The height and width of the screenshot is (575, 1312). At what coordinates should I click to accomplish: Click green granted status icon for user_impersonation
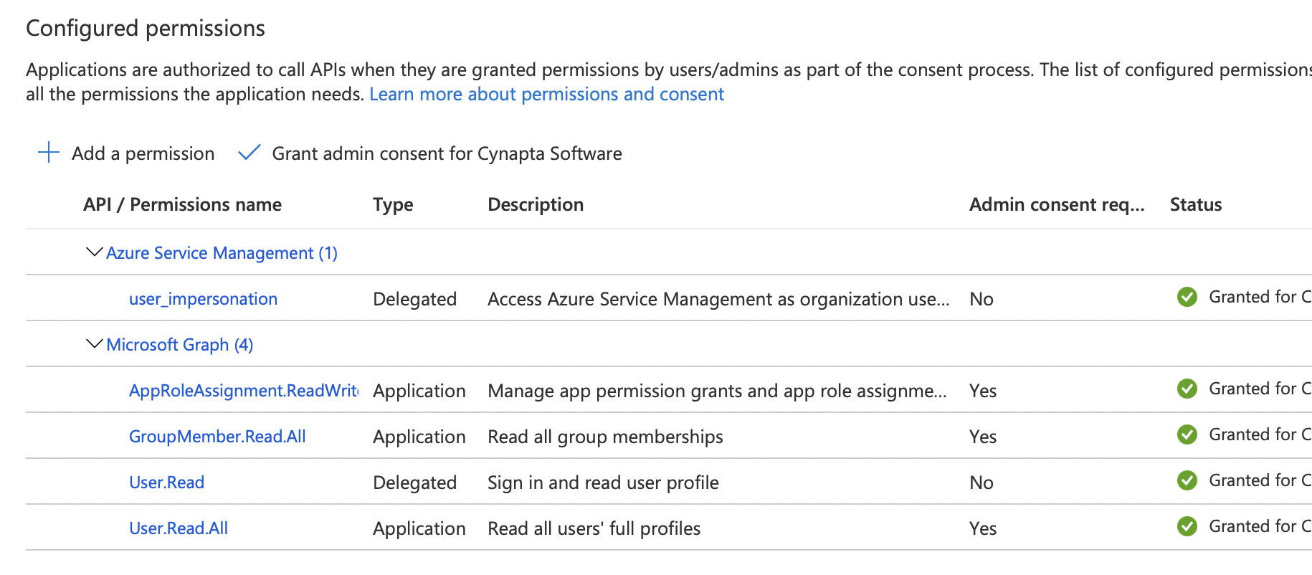[x=1187, y=297]
